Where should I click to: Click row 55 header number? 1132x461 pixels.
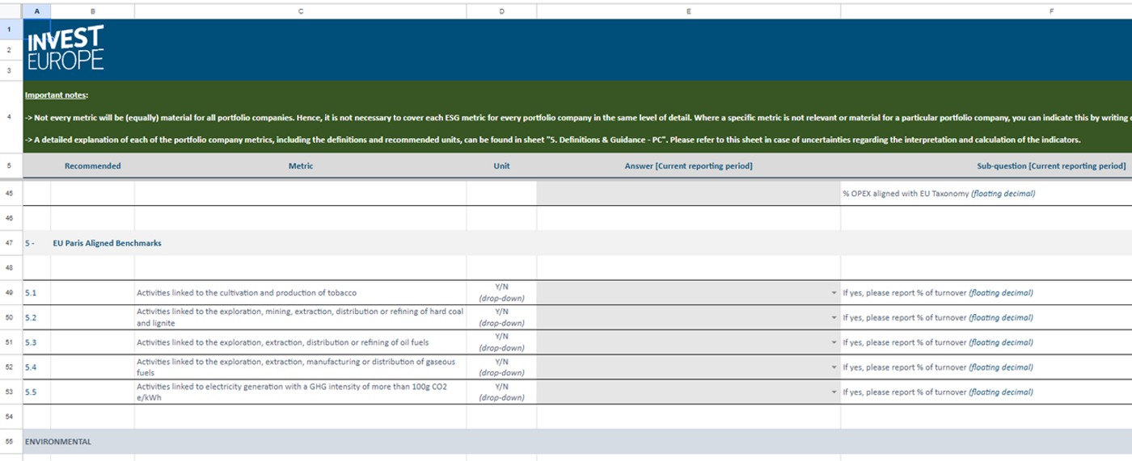point(8,442)
